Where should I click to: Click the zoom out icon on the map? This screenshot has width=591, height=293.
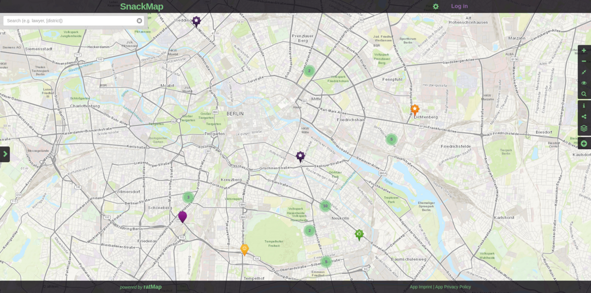[584, 61]
